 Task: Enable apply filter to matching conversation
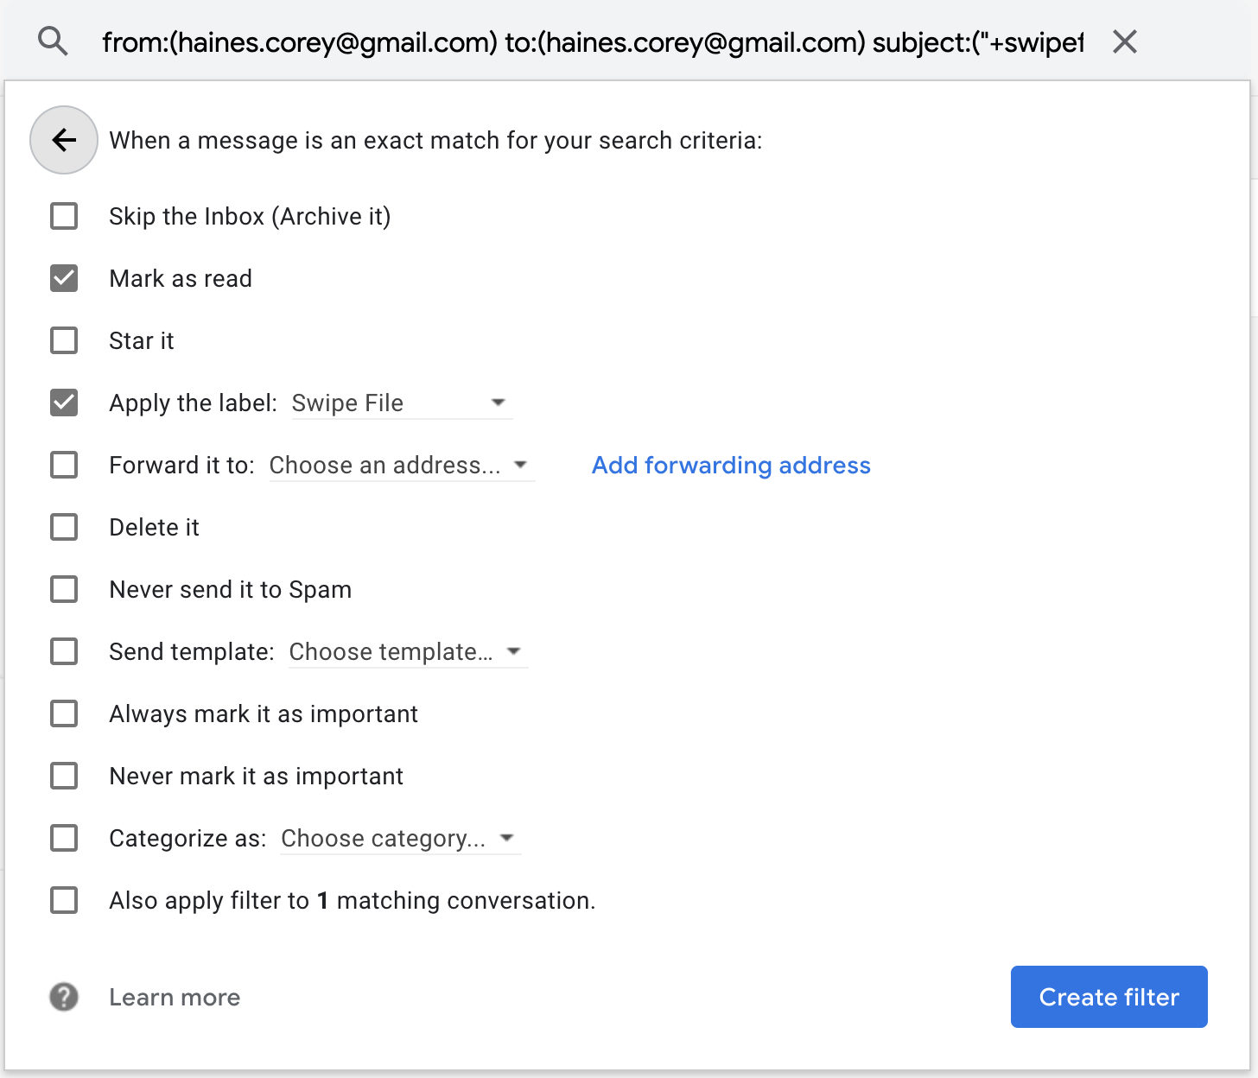[x=63, y=900]
